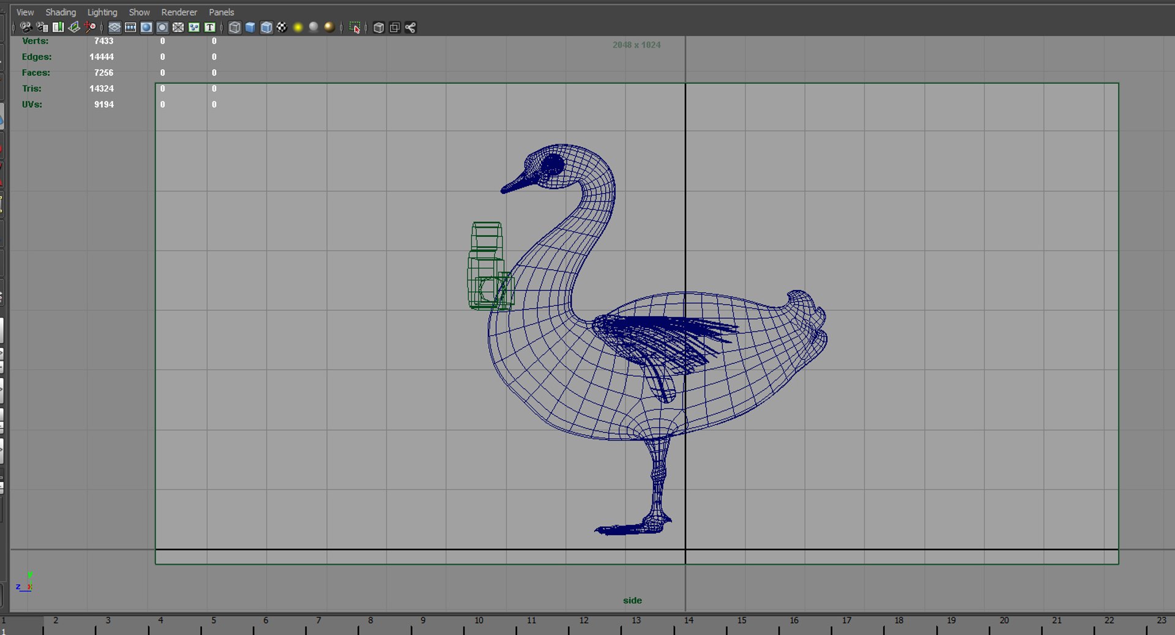Toggle the Safe Title icon
The height and width of the screenshot is (635, 1175).
pyautogui.click(x=210, y=27)
